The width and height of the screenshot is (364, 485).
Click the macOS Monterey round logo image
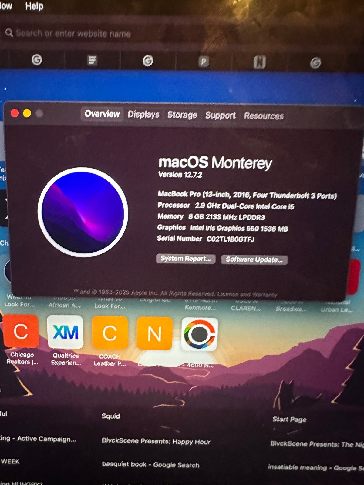(83, 212)
